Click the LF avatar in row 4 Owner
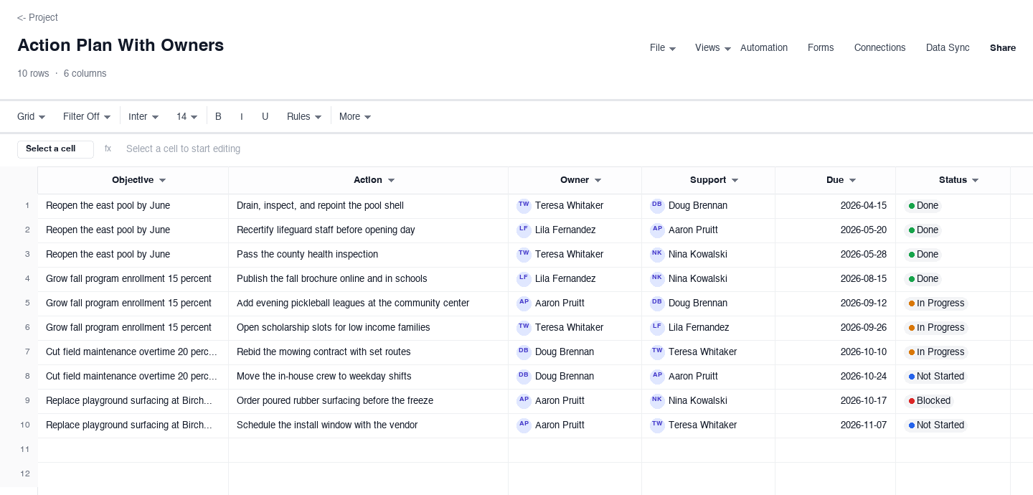 pos(524,278)
